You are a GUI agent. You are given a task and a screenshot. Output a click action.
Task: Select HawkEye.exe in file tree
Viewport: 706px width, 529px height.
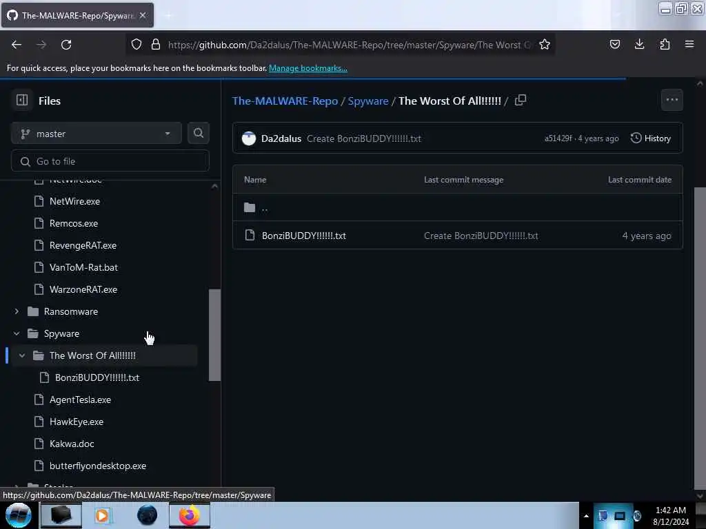[77, 422]
